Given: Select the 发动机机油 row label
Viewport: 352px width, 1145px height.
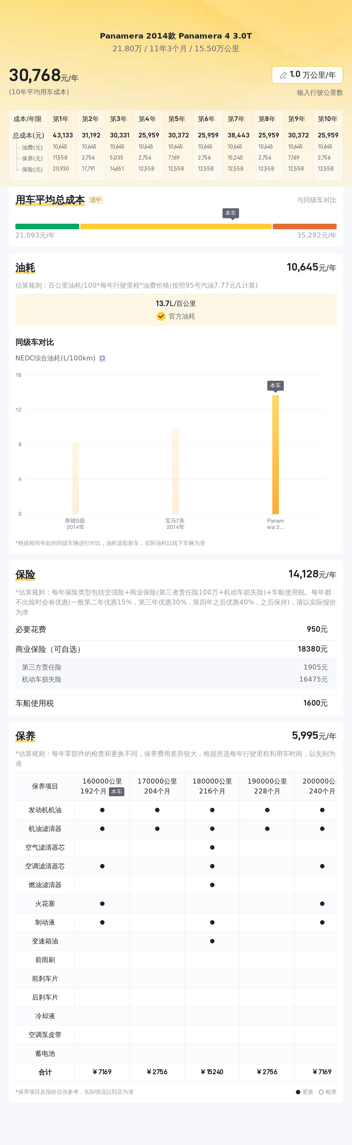Looking at the screenshot, I should (x=45, y=810).
